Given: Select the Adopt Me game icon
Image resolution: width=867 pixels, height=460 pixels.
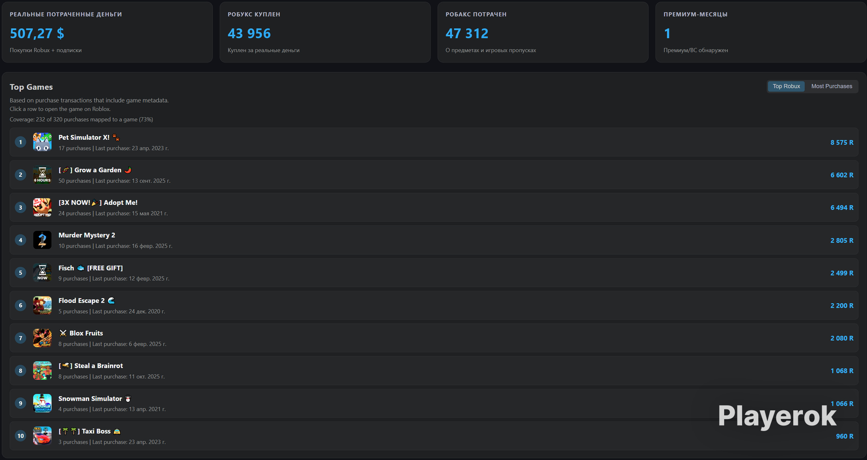Looking at the screenshot, I should pos(42,207).
